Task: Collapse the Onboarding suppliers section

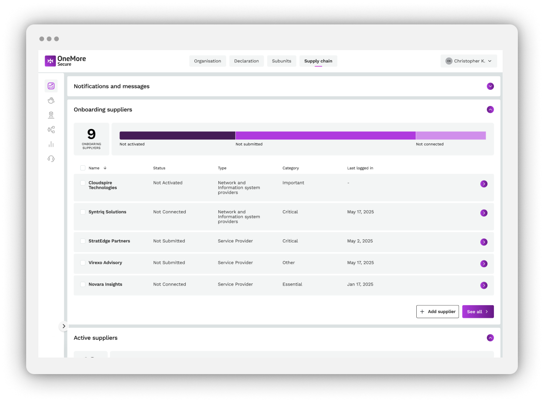Action: [490, 109]
